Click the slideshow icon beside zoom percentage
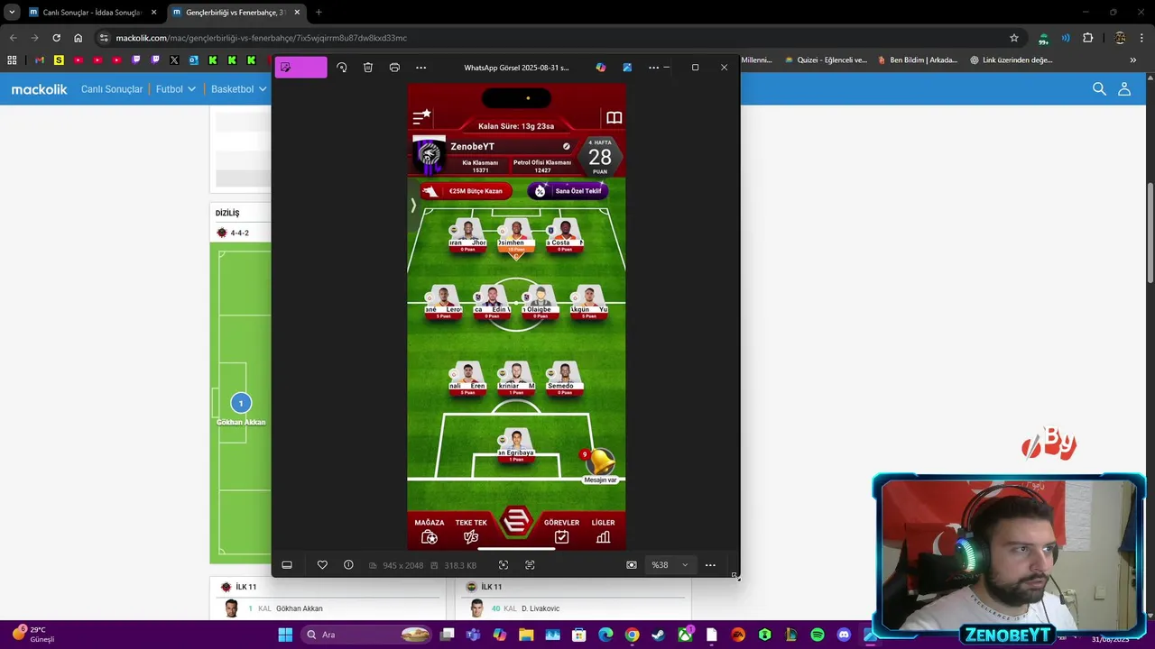The image size is (1155, 649). 632,565
